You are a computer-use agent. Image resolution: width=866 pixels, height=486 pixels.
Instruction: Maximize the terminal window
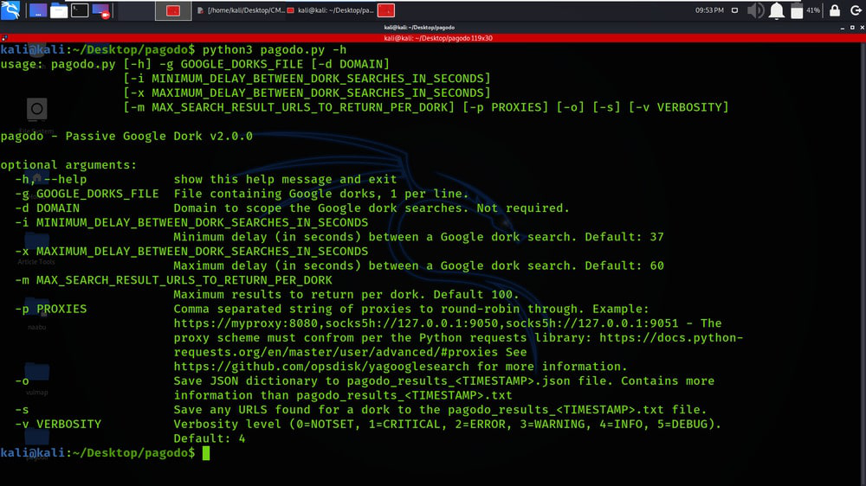click(x=852, y=27)
